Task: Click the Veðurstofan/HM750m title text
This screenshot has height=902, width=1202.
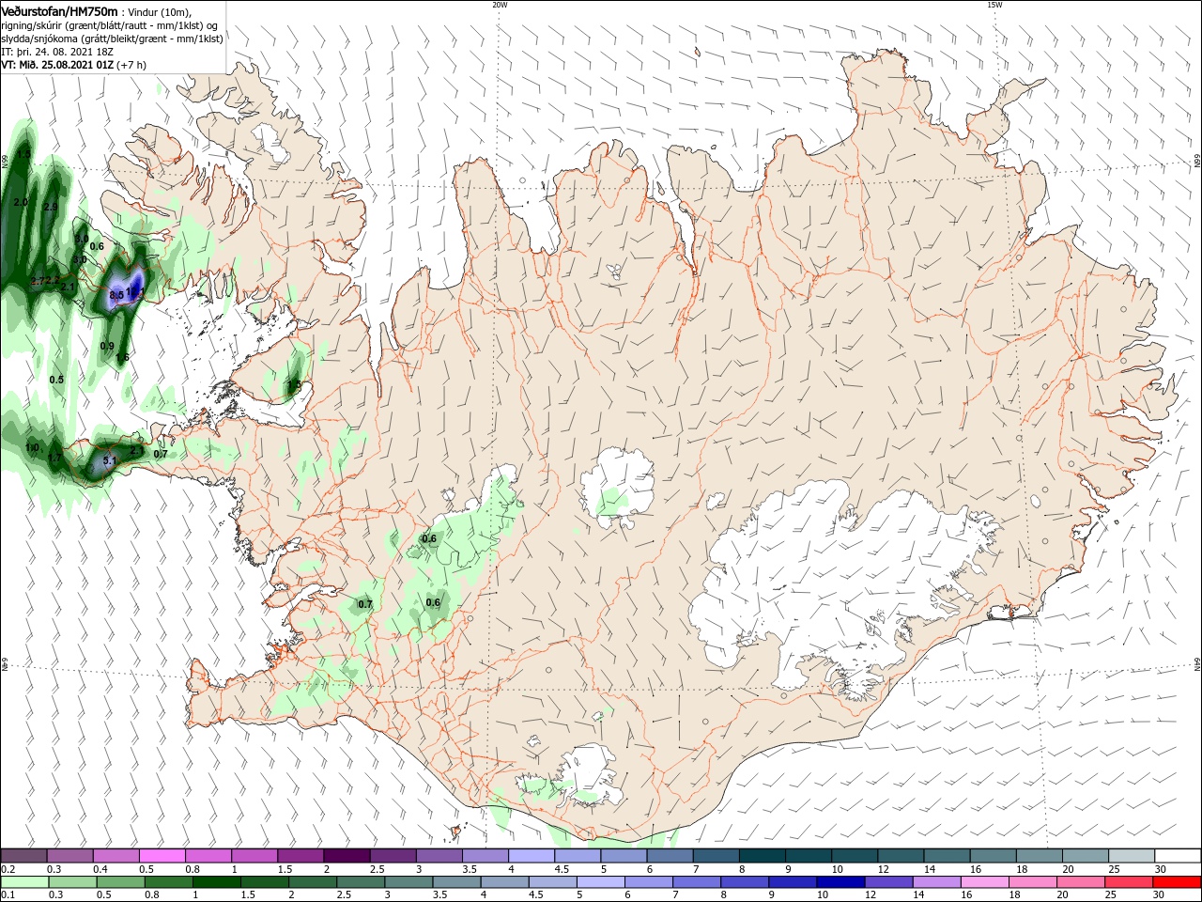Action: tap(59, 11)
